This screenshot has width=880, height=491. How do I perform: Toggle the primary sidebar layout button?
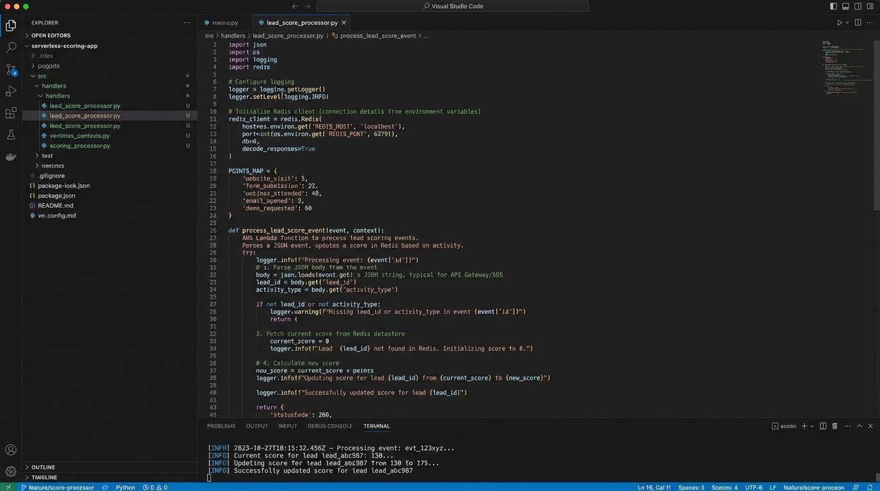[x=833, y=6]
